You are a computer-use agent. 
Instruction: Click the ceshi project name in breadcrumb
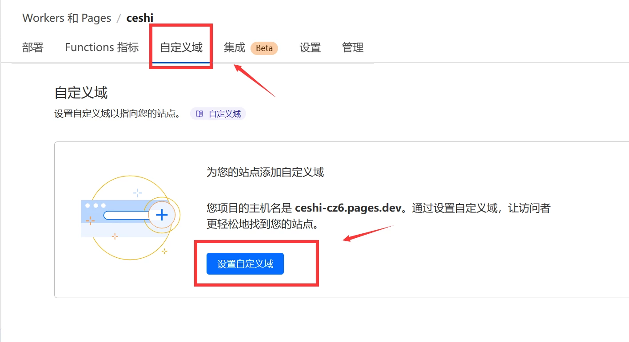140,18
